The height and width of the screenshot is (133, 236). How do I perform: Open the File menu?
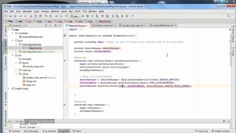click(6, 11)
